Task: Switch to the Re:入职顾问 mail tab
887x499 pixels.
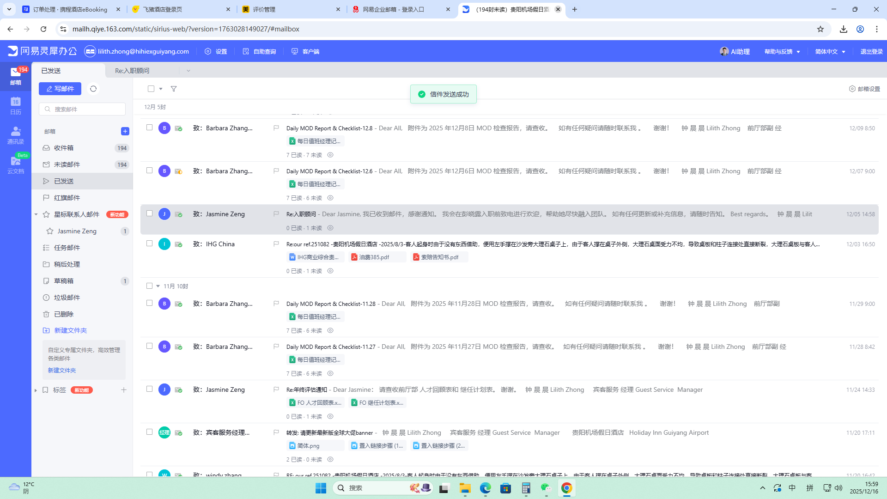Action: [x=133, y=71]
